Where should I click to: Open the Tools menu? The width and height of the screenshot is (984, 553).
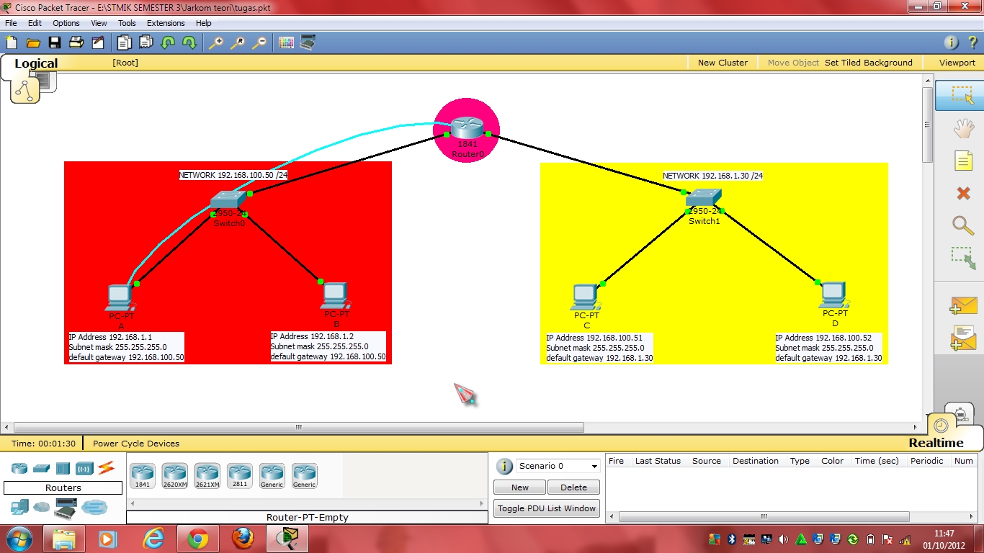[x=127, y=23]
